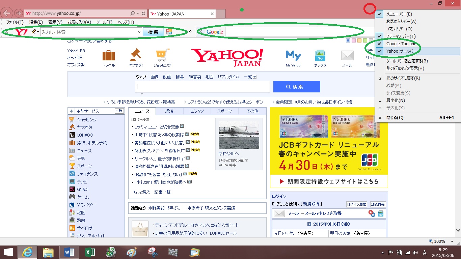461x259 pixels.
Task: Click the 登録情報 button
Action: point(378,204)
